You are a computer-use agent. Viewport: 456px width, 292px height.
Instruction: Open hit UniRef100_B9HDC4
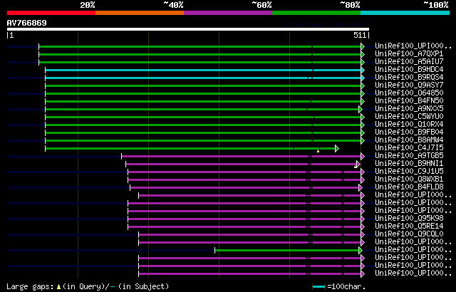(409, 70)
